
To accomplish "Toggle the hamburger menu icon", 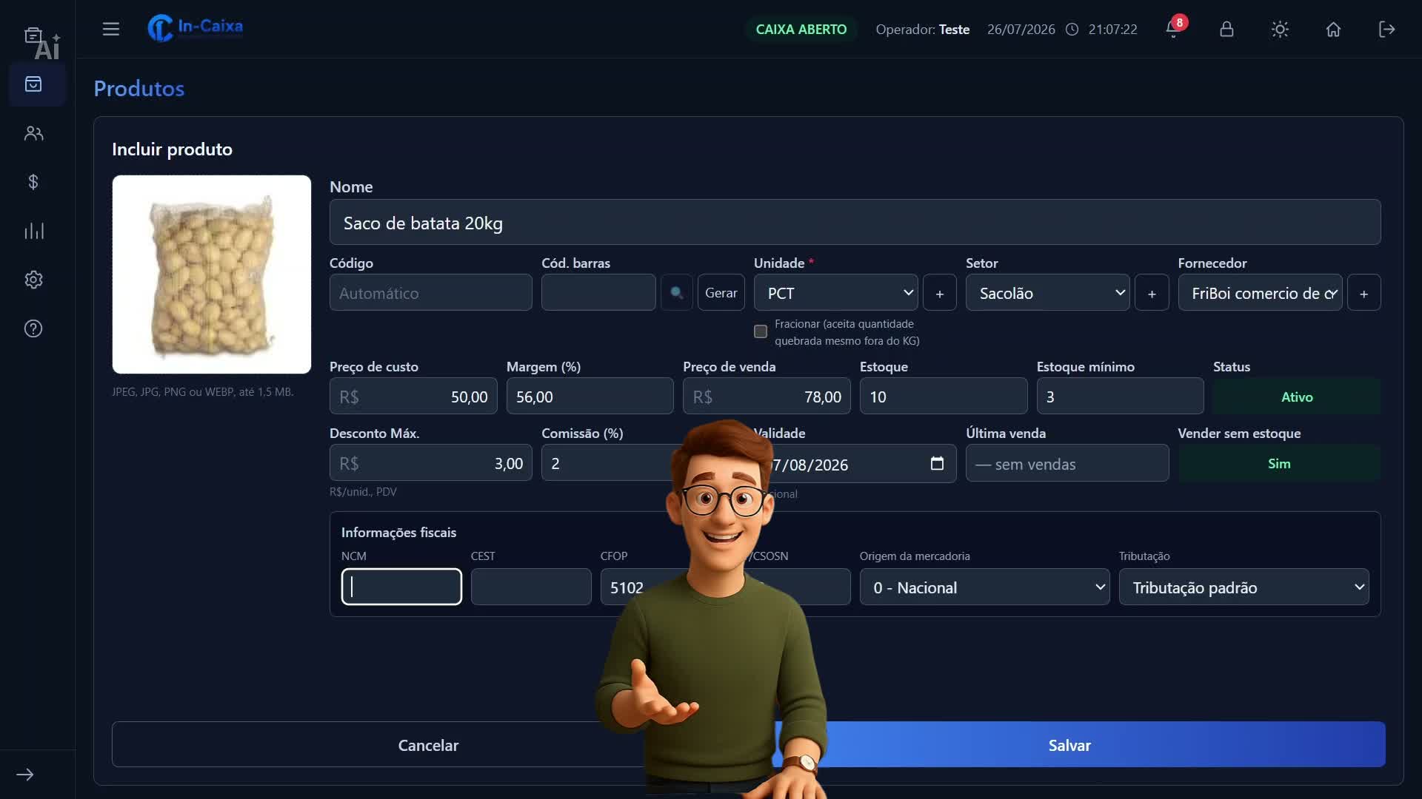I will pos(111,29).
